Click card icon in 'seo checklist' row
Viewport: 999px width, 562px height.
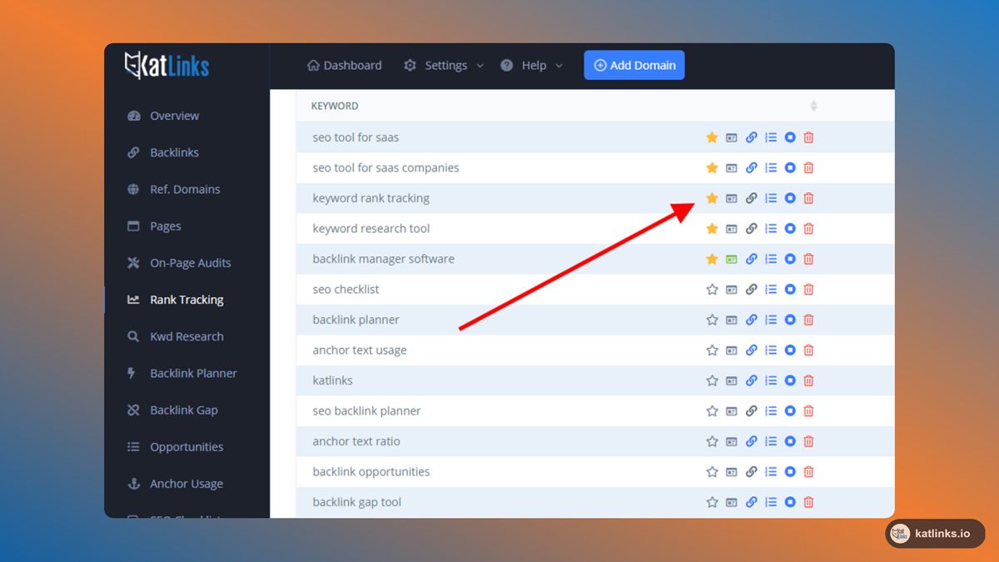point(731,289)
